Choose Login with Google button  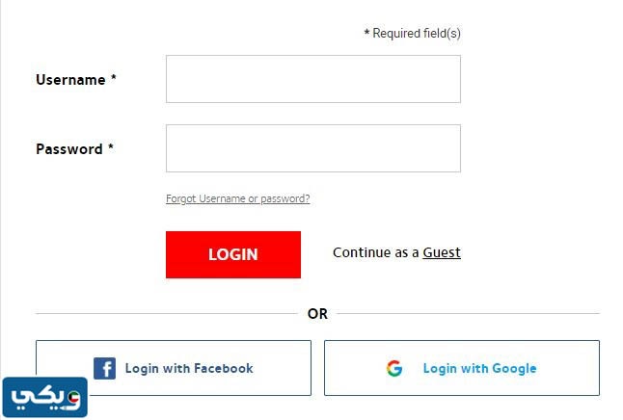pyautogui.click(x=462, y=368)
